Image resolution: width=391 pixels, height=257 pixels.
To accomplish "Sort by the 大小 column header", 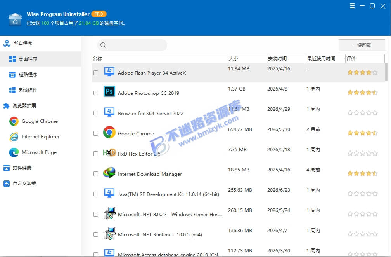I will 247,58.
